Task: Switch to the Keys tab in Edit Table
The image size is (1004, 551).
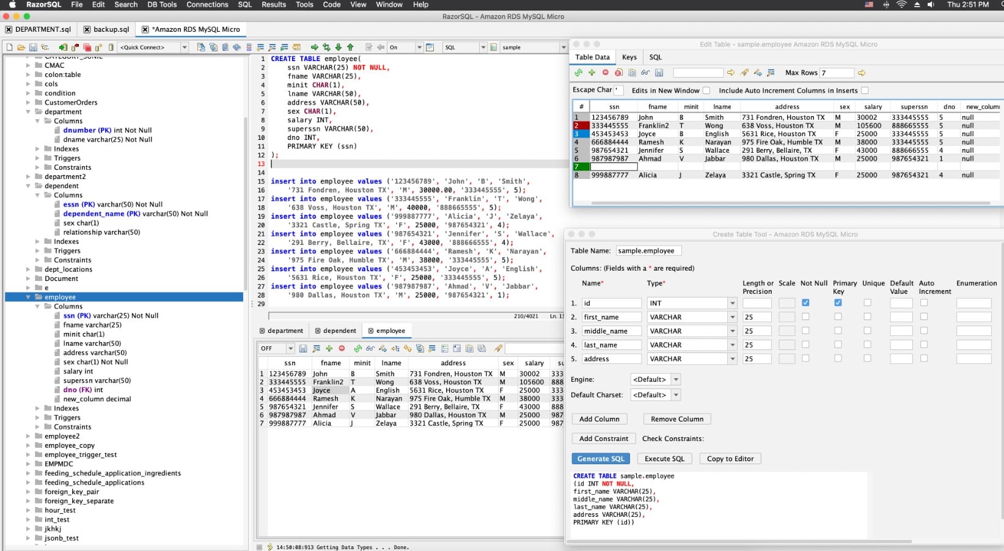Action: click(629, 57)
